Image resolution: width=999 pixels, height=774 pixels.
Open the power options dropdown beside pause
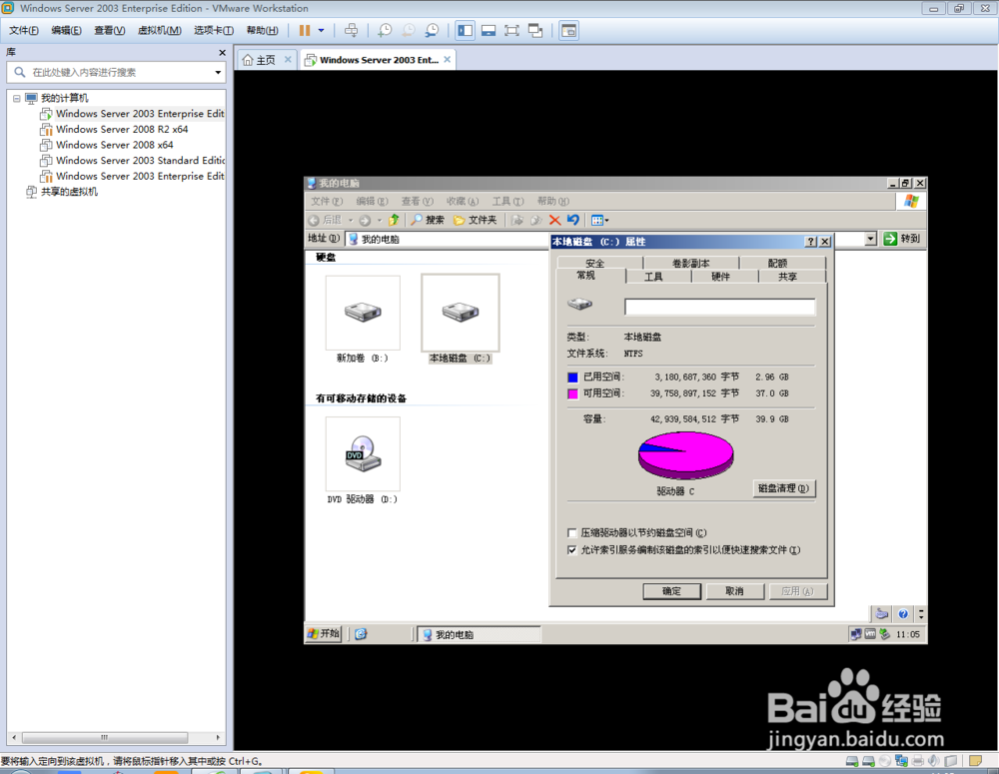321,31
